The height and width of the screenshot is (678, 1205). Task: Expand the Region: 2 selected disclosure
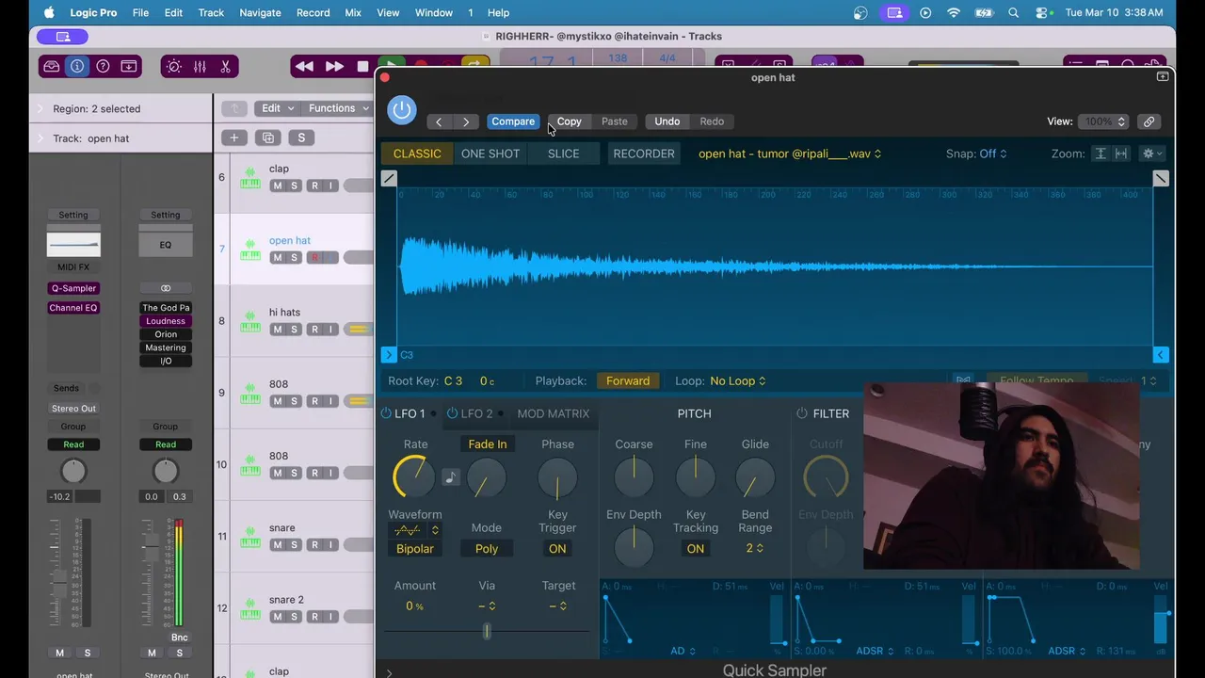coord(40,109)
